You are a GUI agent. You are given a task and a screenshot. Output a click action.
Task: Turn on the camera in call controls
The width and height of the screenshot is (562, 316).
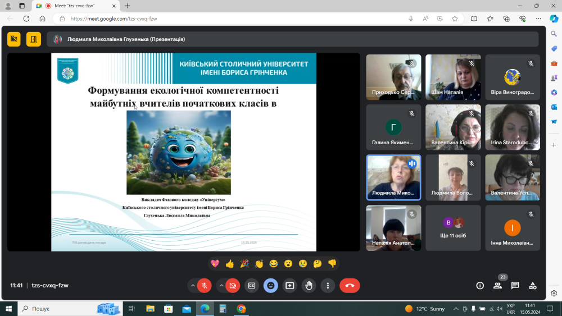[x=233, y=285]
